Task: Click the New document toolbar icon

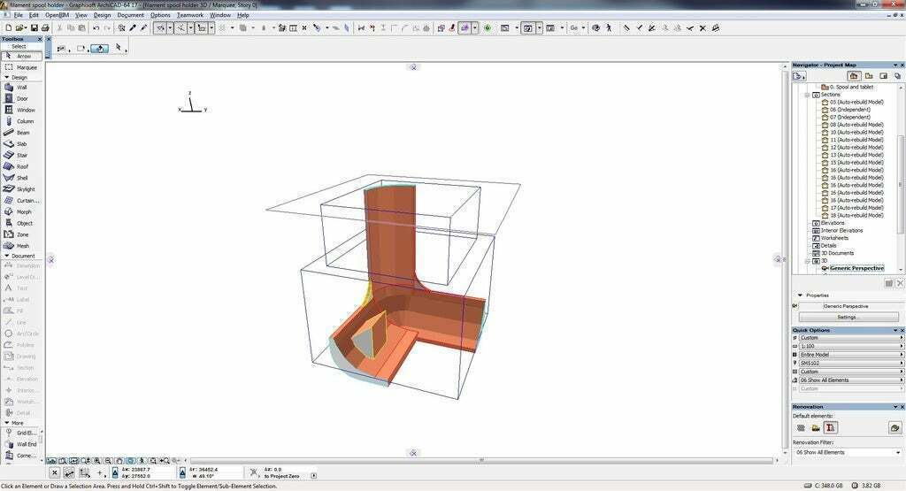Action: click(x=9, y=27)
